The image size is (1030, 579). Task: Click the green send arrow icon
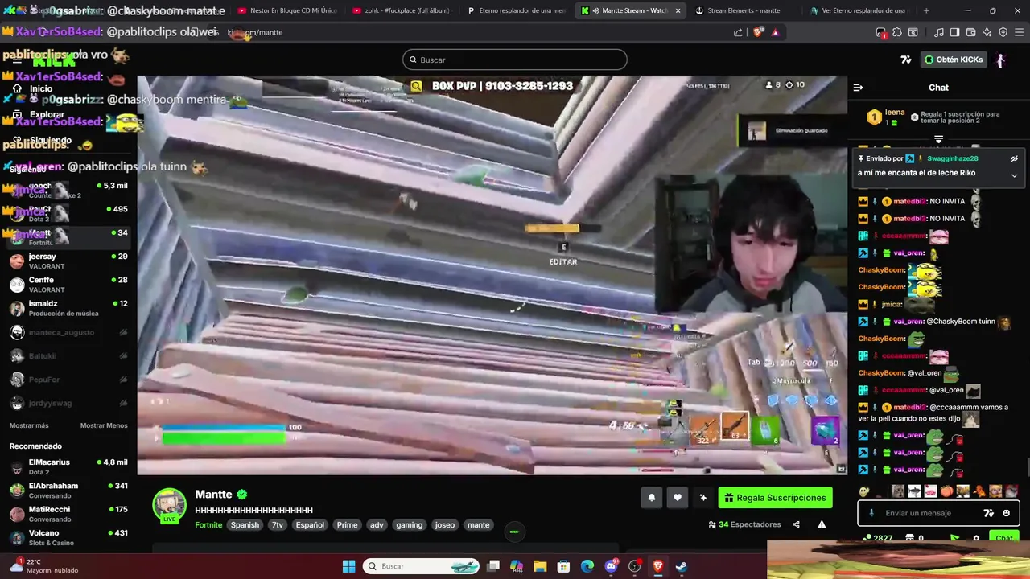tap(954, 539)
